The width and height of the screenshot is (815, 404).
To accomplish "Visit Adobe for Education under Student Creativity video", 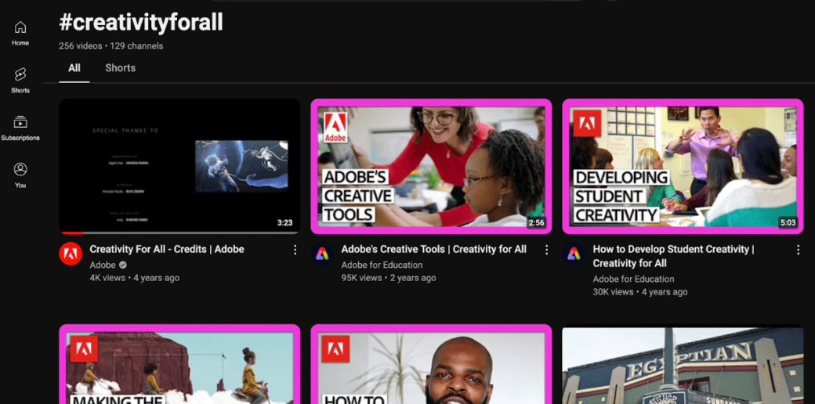I will 633,279.
